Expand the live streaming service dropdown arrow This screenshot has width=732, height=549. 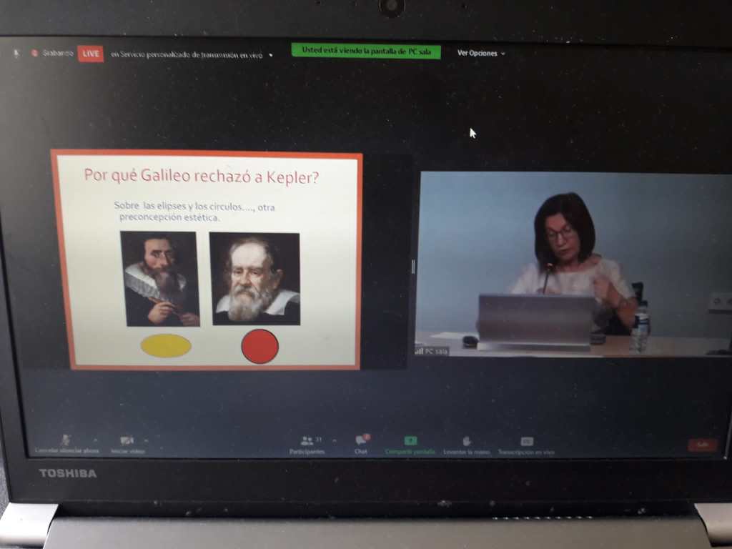271,55
